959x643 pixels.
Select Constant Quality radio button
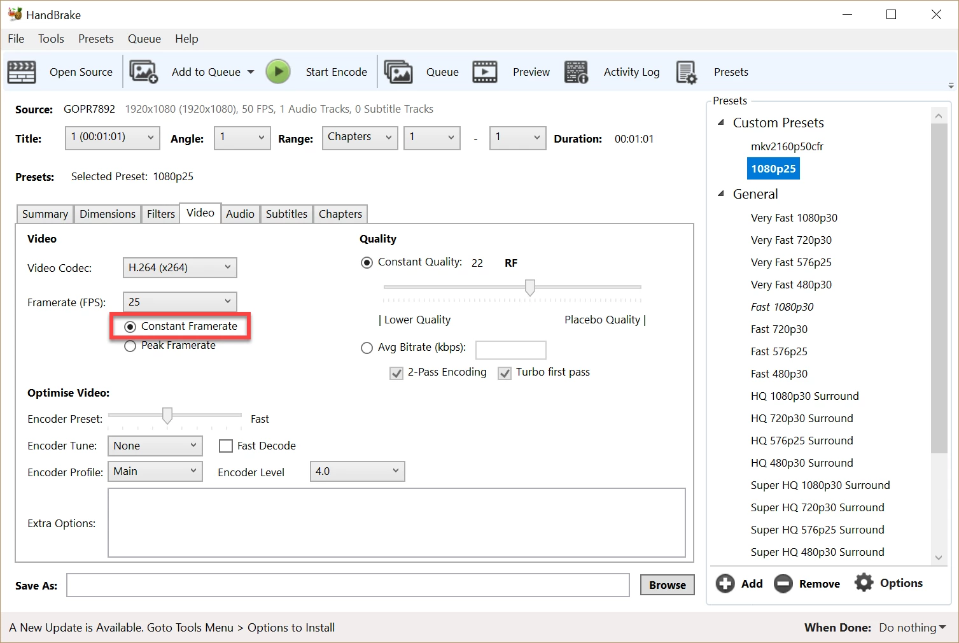click(367, 262)
